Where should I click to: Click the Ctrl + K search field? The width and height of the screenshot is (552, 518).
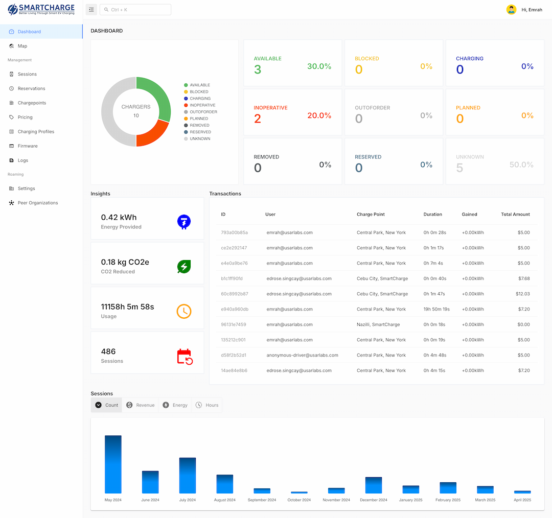(135, 9)
